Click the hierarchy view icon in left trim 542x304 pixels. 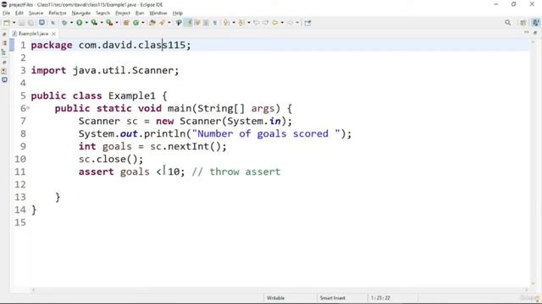click(x=4, y=52)
